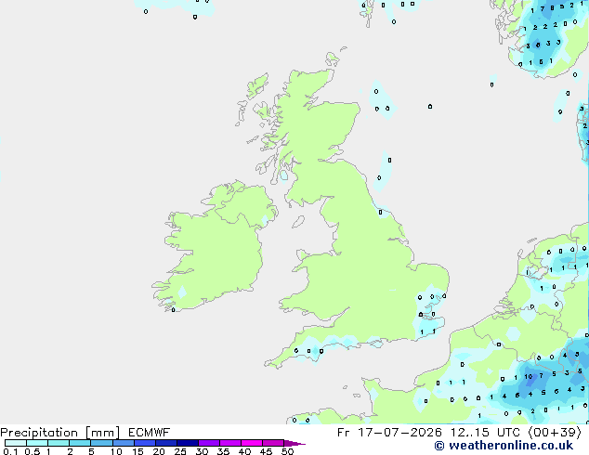589x455 pixels.
Task: Select the legend swatch between 30 and 35
Action: point(208,443)
